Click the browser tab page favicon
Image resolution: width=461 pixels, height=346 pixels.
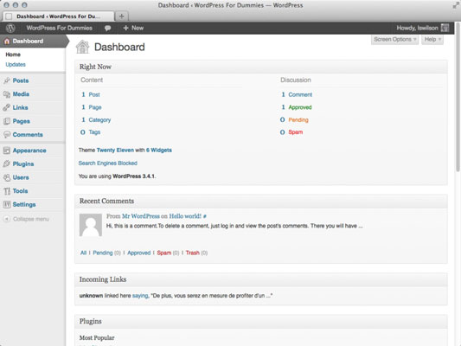click(10, 16)
